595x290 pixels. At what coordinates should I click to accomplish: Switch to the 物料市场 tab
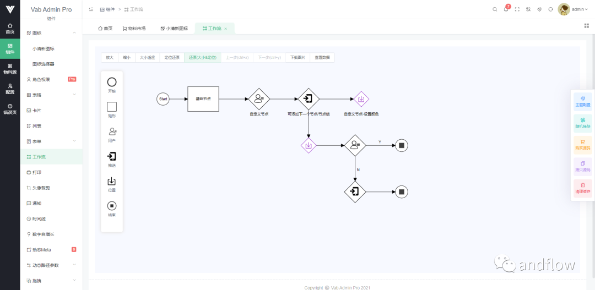coord(134,29)
